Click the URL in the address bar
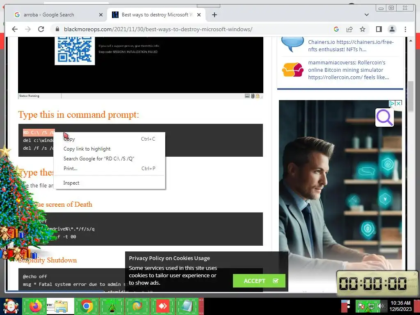 pyautogui.click(x=158, y=29)
